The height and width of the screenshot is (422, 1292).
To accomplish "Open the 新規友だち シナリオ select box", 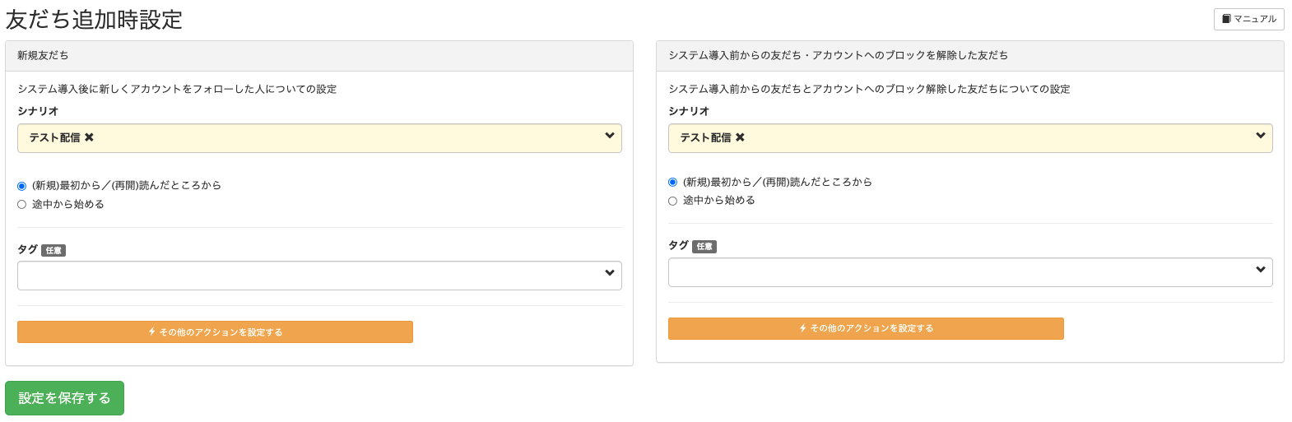I will coord(319,138).
